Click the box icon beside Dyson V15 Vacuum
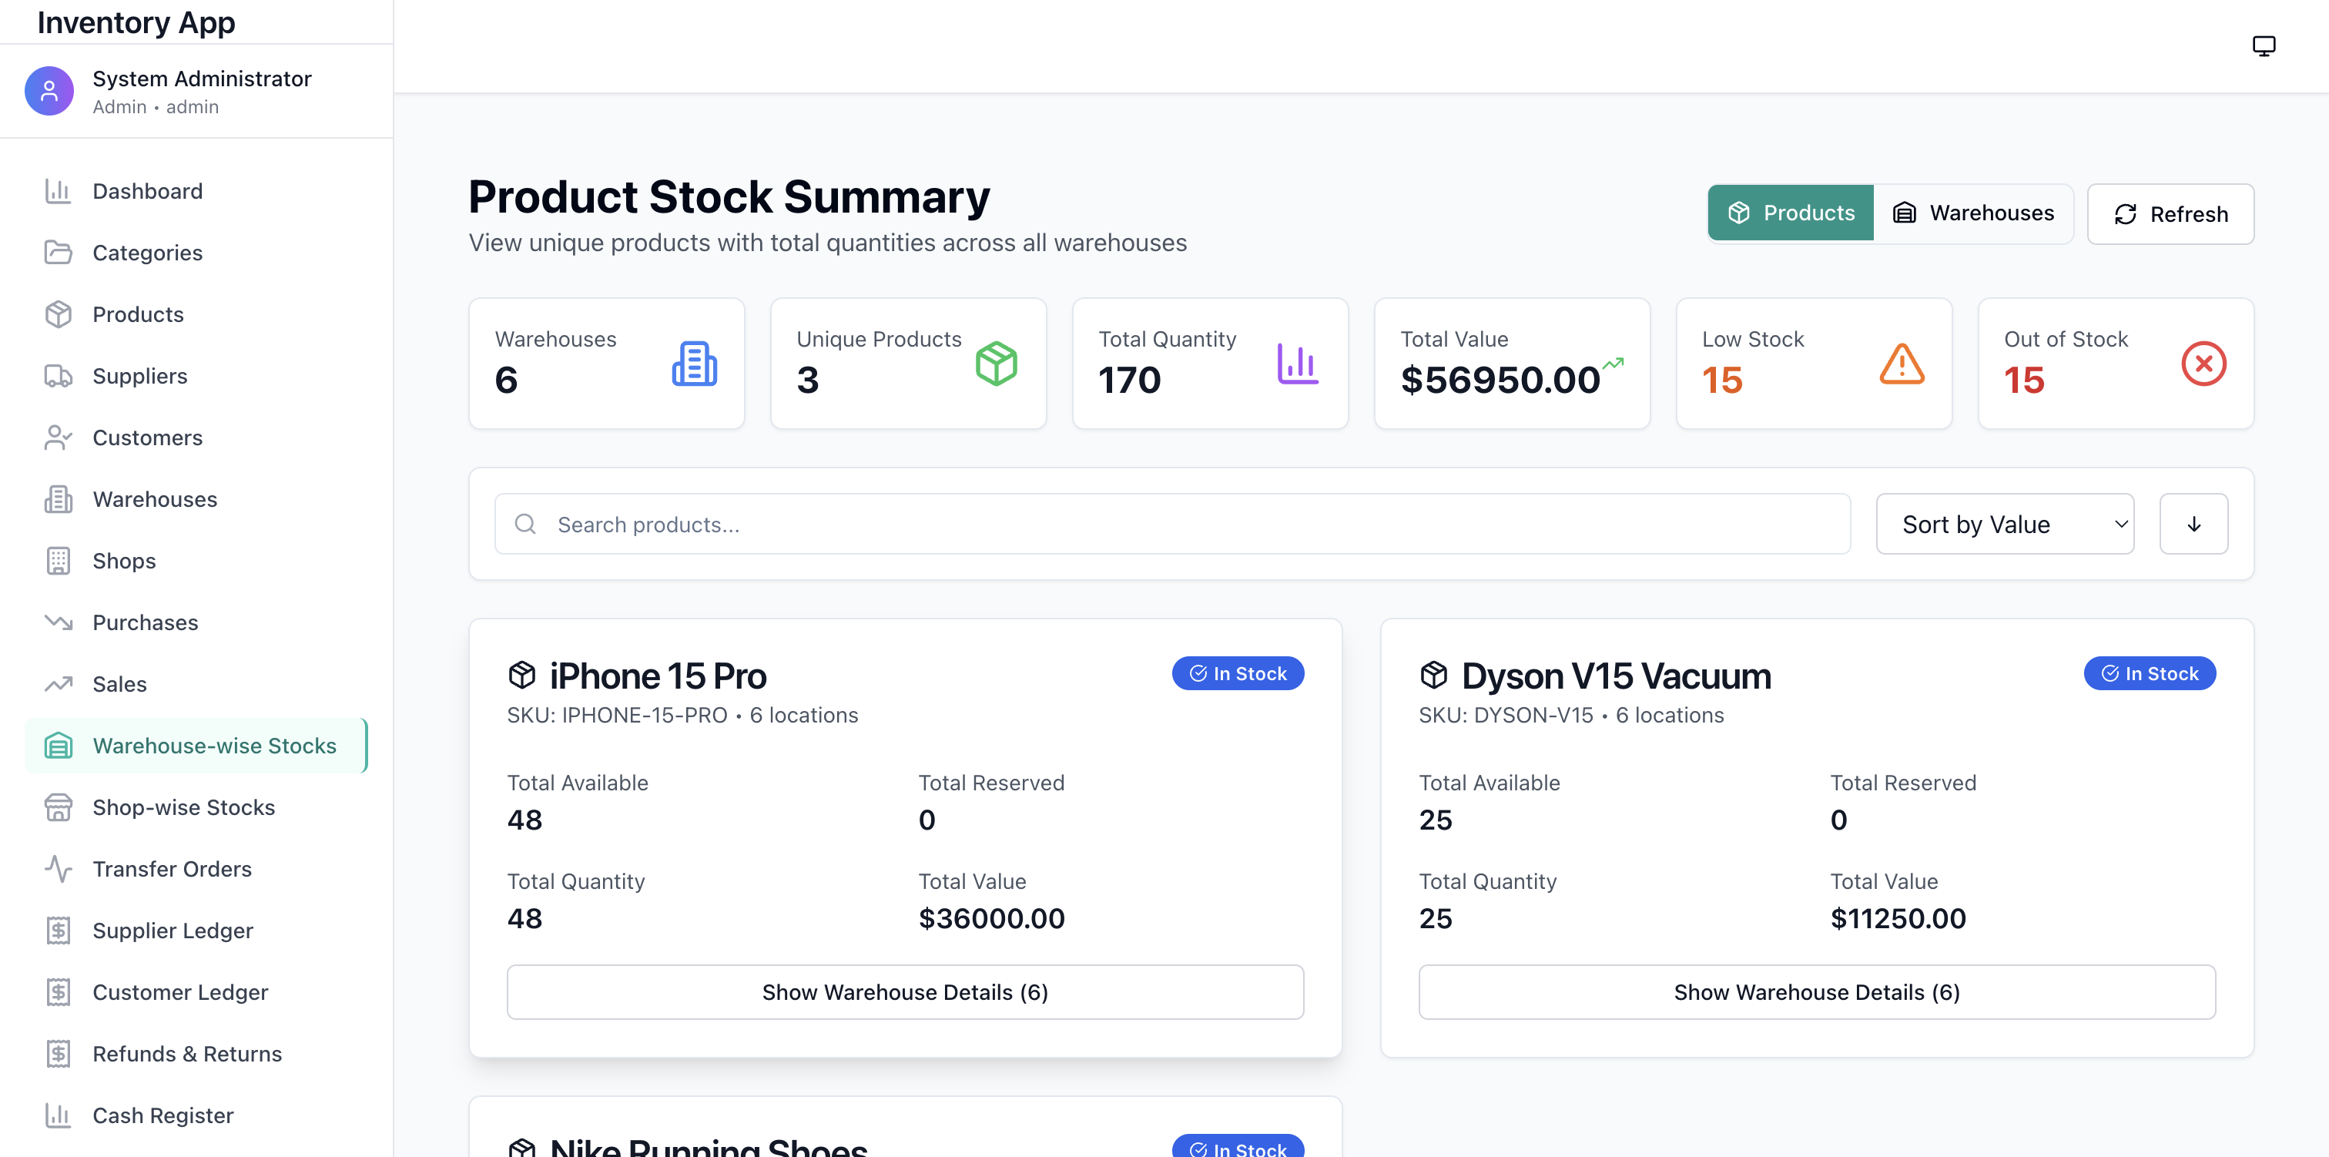 pyautogui.click(x=1434, y=674)
